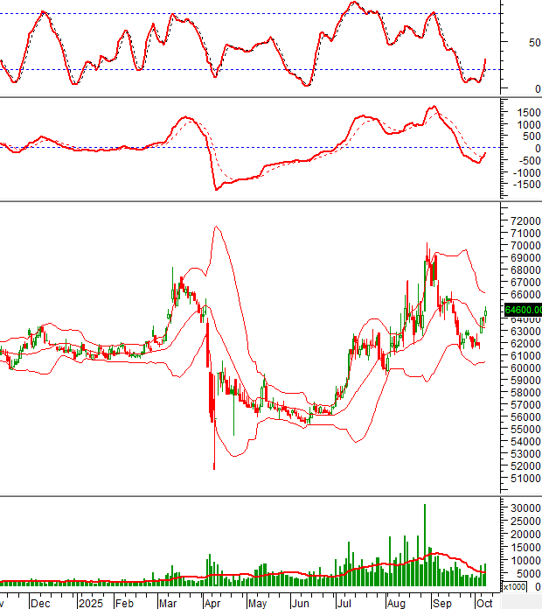Click the green 64600.00 current price tag
This screenshot has height=609, width=542.
[x=523, y=310]
